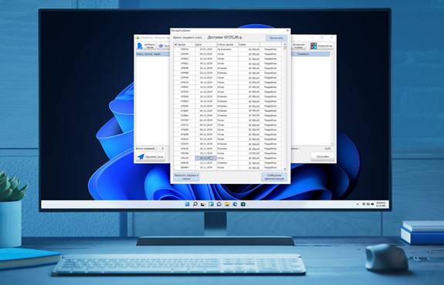Open File Explorer folder icon on taskbar

click(x=227, y=204)
